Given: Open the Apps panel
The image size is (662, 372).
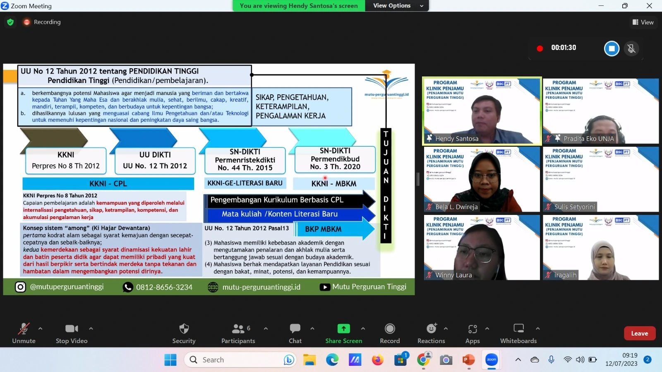Looking at the screenshot, I should tap(473, 333).
